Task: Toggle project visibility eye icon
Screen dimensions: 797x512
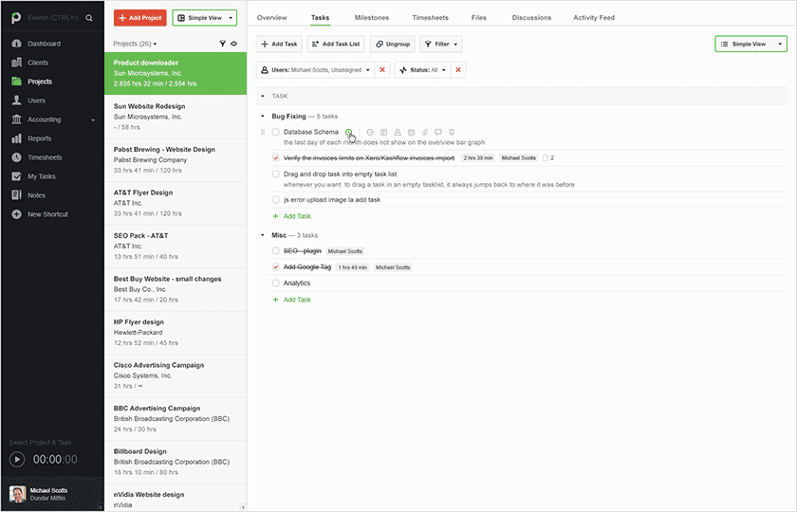Action: point(234,44)
